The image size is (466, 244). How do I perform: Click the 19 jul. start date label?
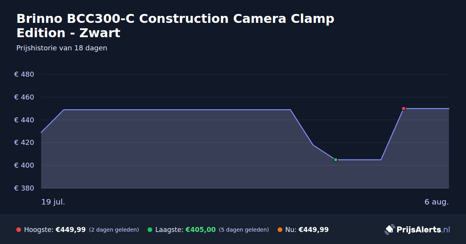53,202
